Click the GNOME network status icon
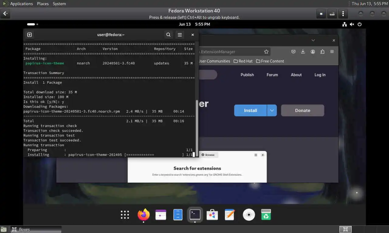Viewport: 389px width, 233px height. tap(344, 24)
